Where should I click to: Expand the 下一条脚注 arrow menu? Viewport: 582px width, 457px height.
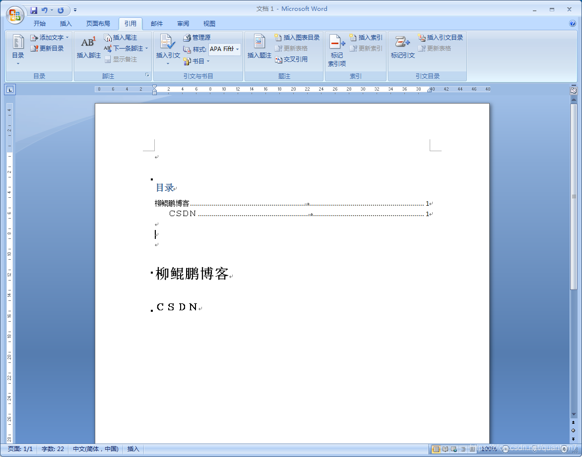(x=147, y=48)
